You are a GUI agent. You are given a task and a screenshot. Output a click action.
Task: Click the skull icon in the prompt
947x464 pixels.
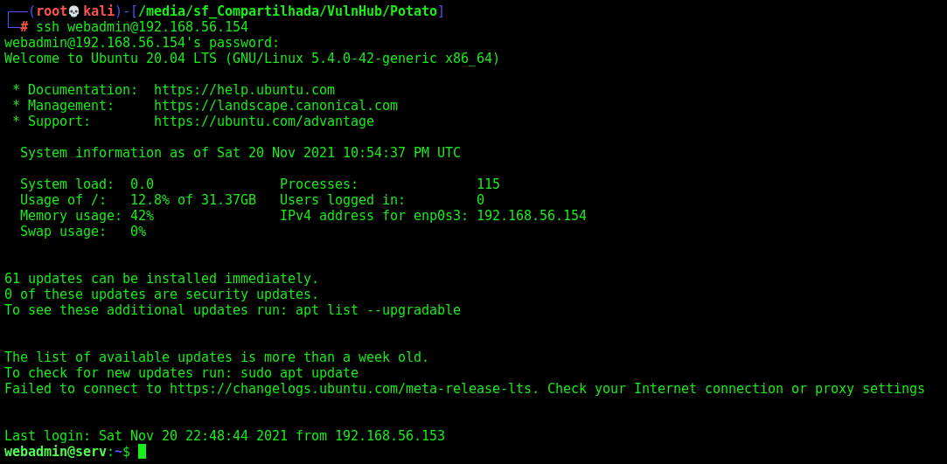pos(74,11)
